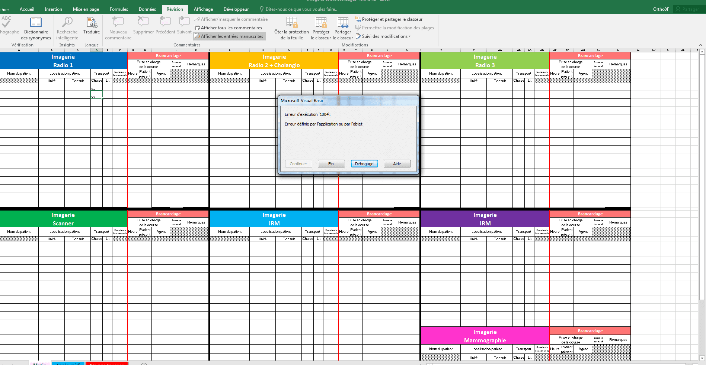Click the Traduire translate tool
706x365 pixels.
pyautogui.click(x=92, y=26)
